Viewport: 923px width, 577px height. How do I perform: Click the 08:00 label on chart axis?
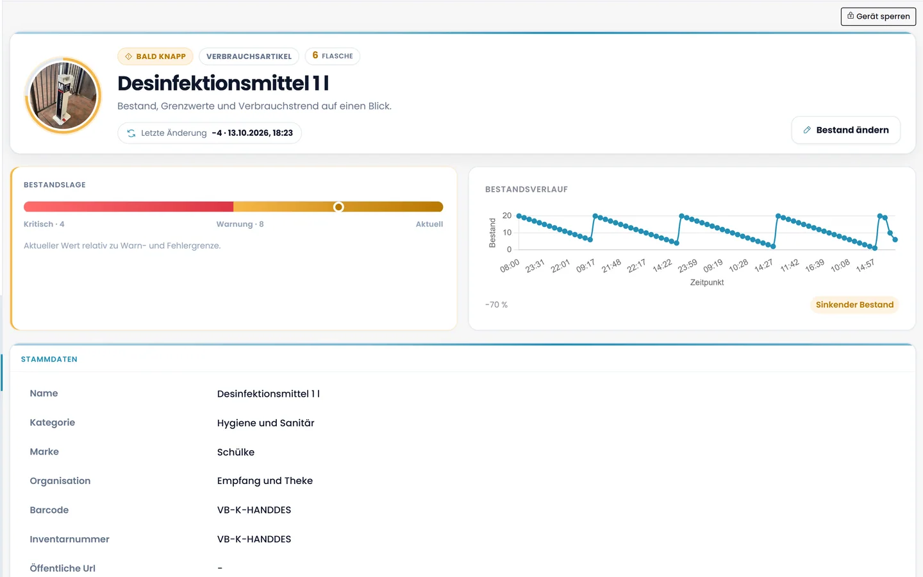pyautogui.click(x=510, y=266)
